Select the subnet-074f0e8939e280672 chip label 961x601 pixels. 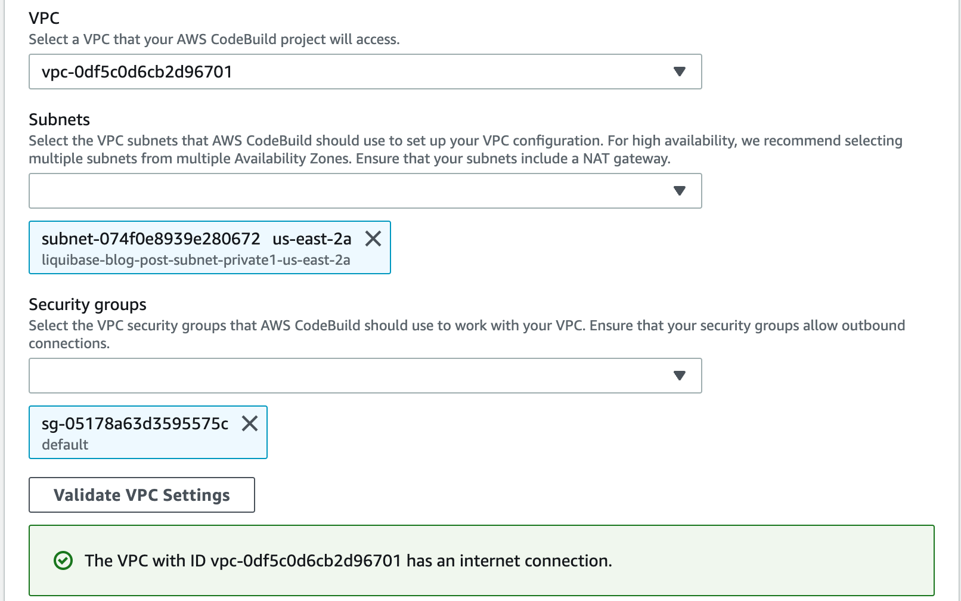pos(151,238)
